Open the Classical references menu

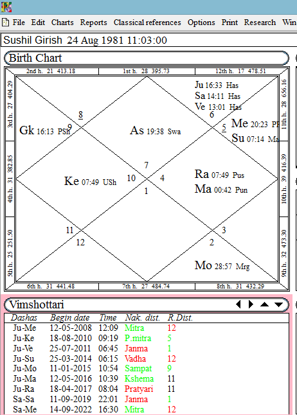[147, 22]
